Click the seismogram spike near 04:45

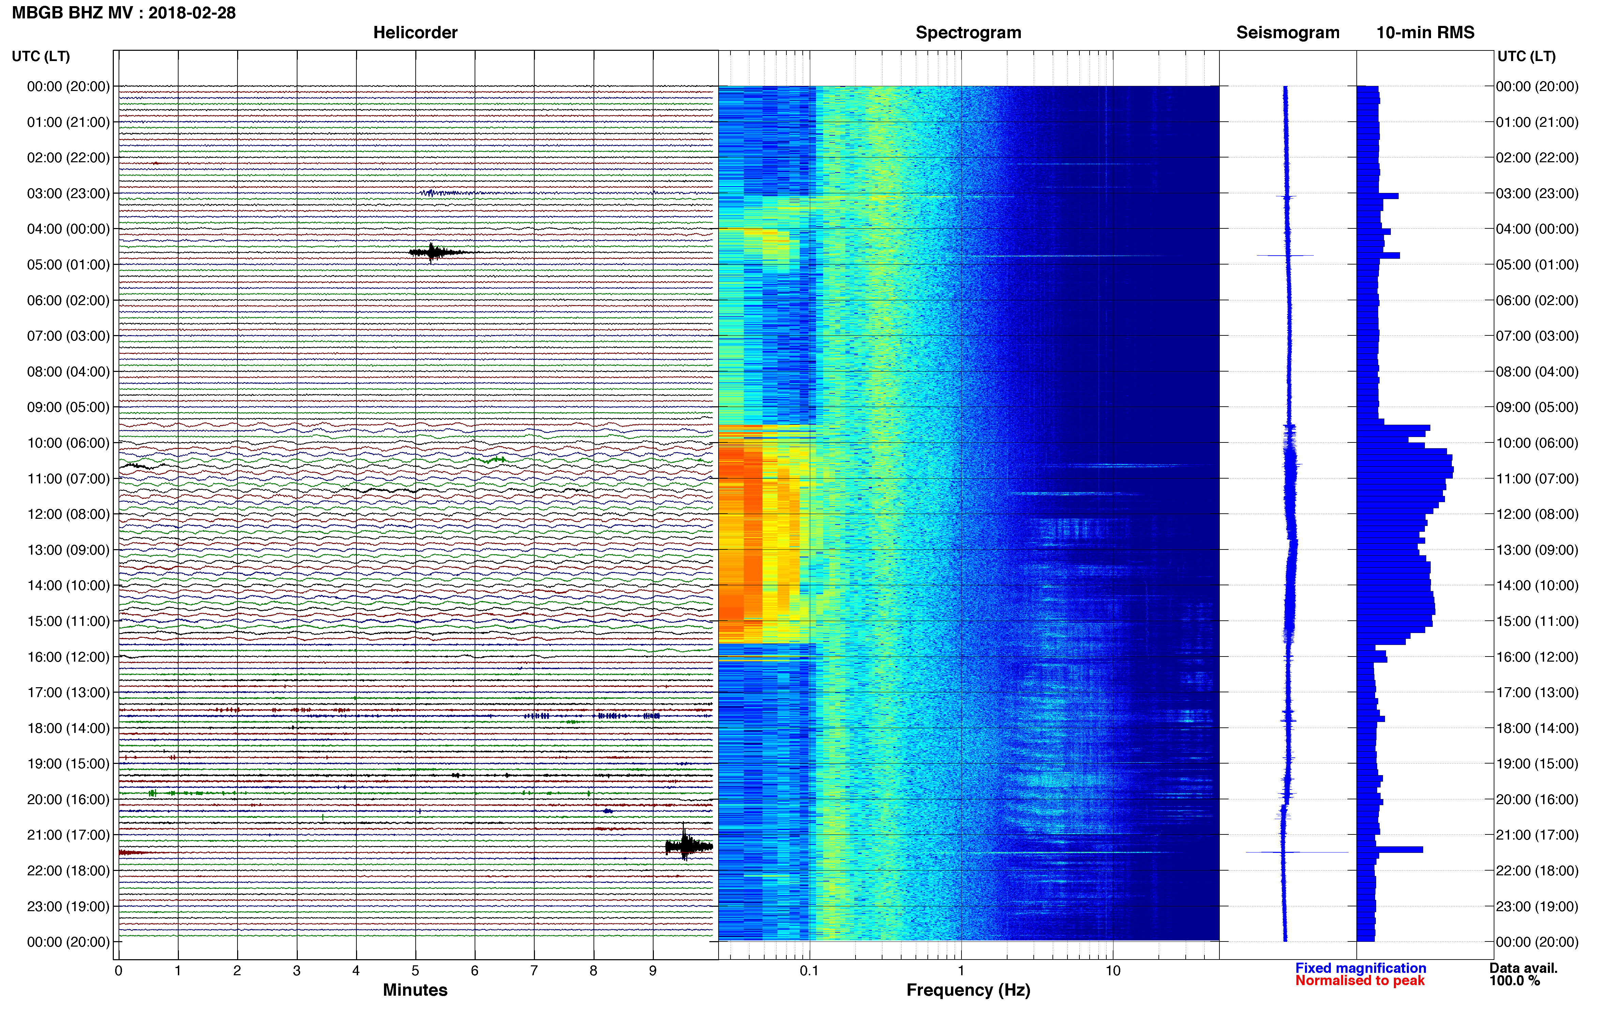[x=1285, y=255]
